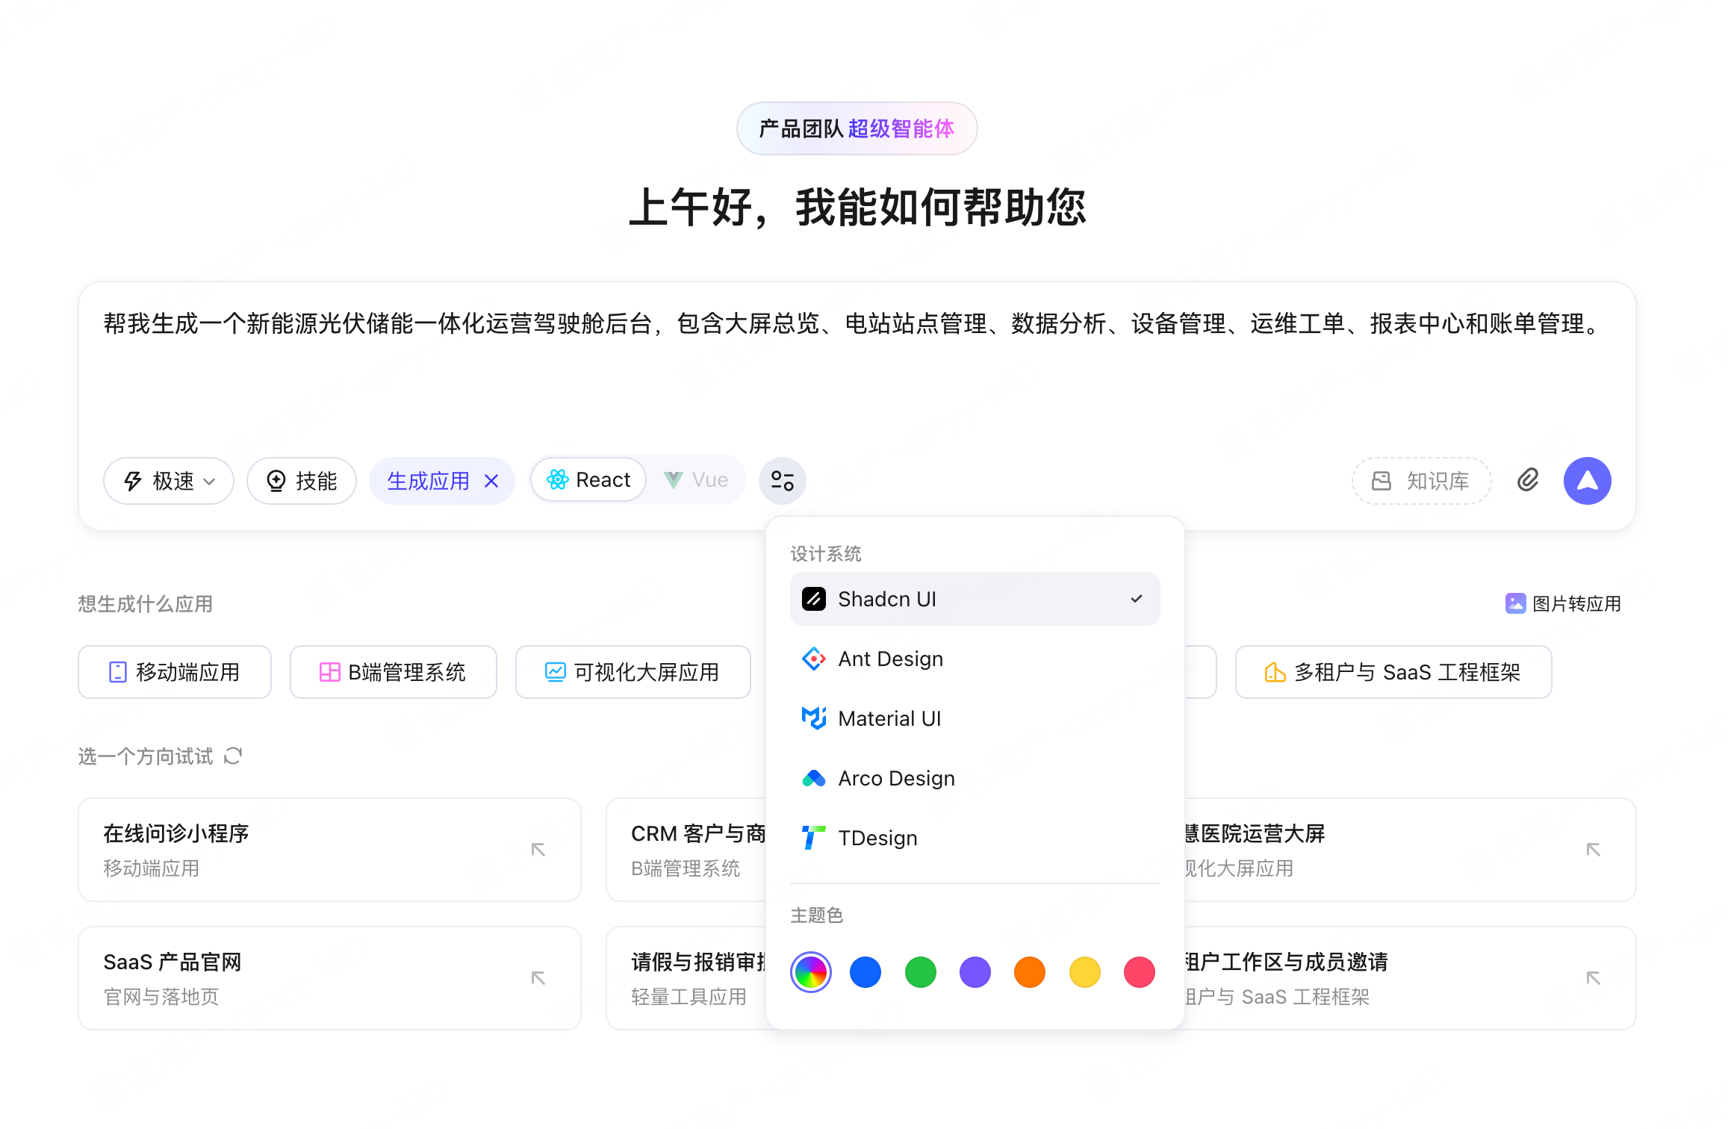Screen dimensions: 1728x1129
Task: Select 多租户与 SaaS 工程框架 category
Action: point(1393,672)
